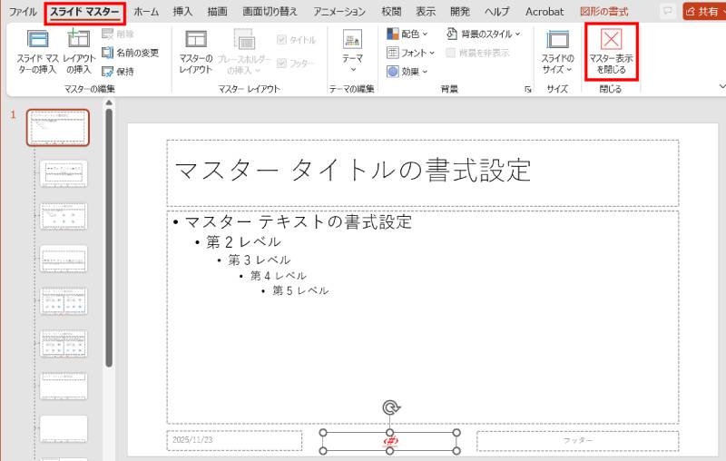Select the third layout thumbnail in the pane

[64, 217]
